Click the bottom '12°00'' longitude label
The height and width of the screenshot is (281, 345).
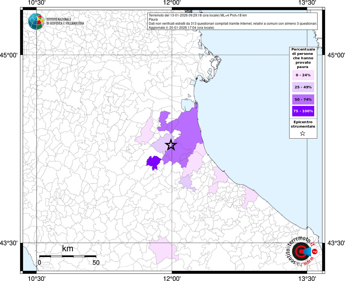[x=172, y=278]
